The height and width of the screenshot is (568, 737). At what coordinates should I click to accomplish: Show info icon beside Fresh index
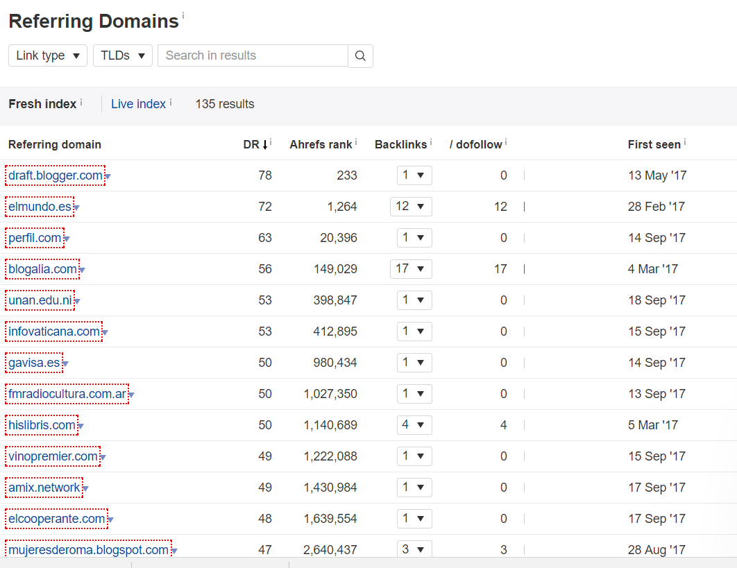[81, 102]
